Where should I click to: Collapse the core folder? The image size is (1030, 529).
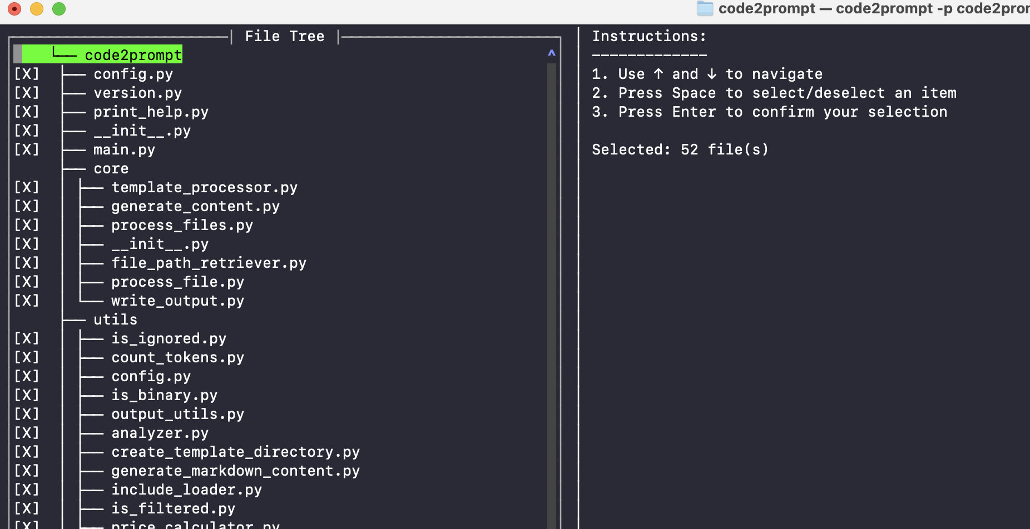[111, 168]
